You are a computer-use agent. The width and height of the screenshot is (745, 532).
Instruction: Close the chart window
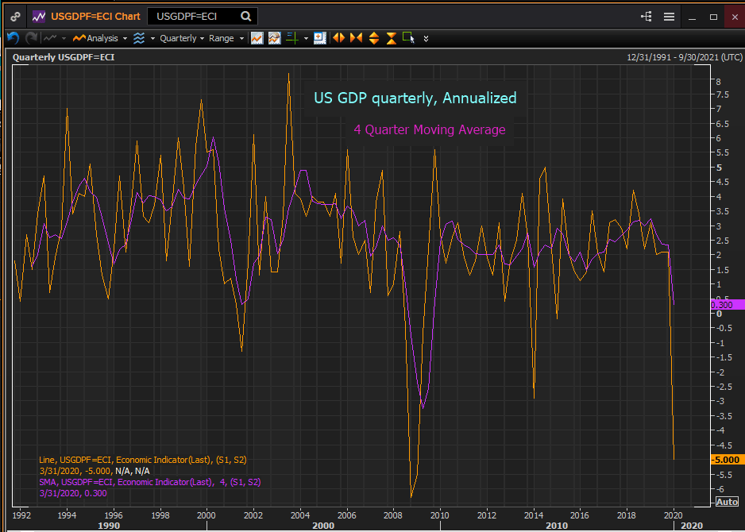735,17
